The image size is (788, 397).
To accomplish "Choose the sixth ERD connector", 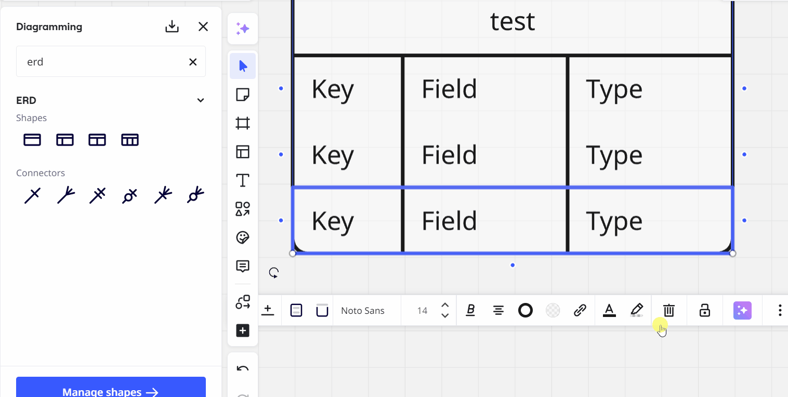I will (x=195, y=196).
